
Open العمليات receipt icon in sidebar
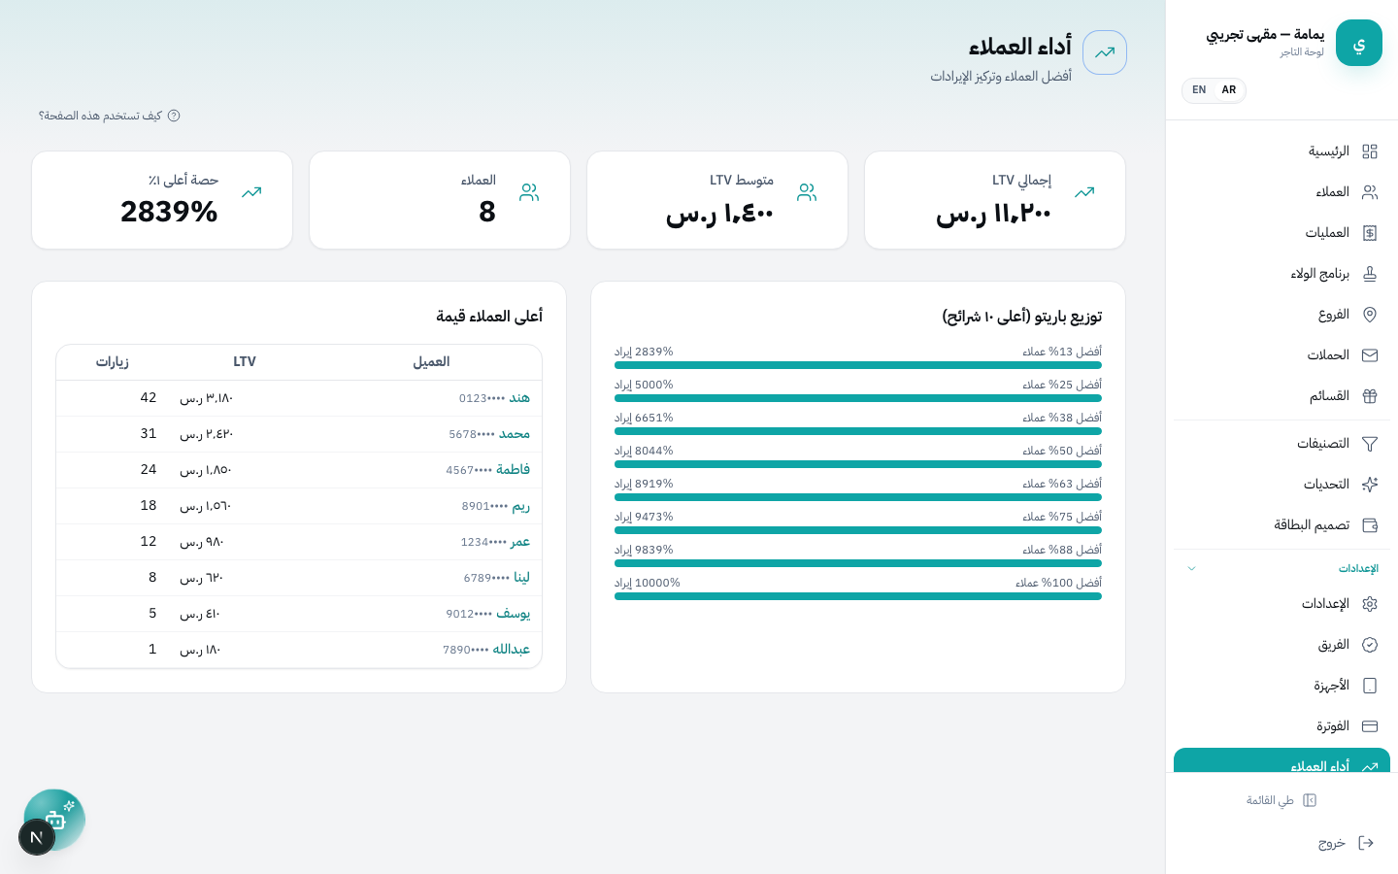pyautogui.click(x=1370, y=233)
